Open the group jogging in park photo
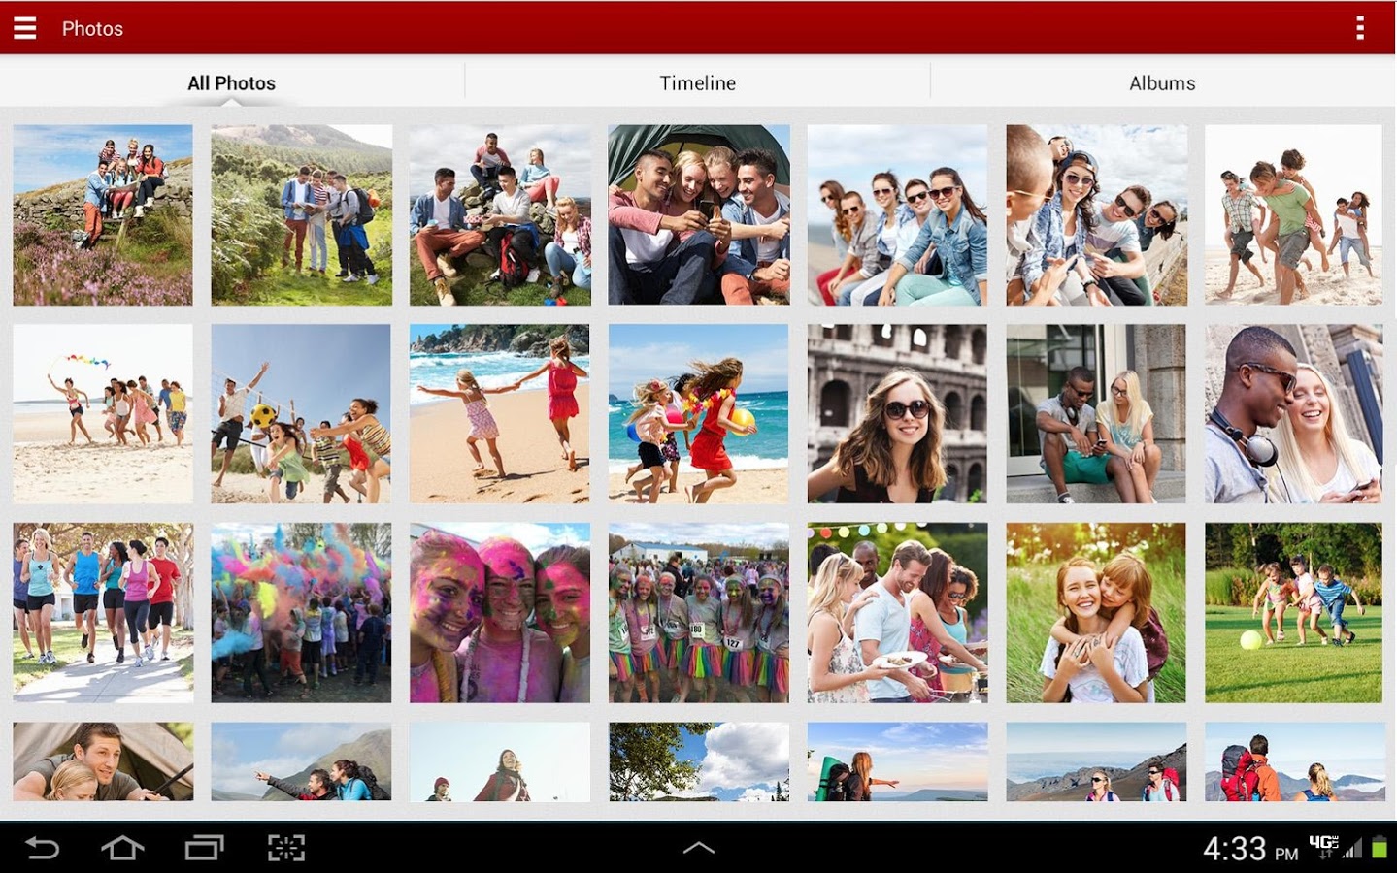 click(103, 613)
